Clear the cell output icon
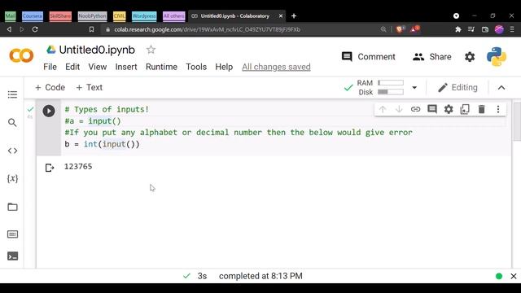The image size is (521, 293). pyautogui.click(x=50, y=168)
